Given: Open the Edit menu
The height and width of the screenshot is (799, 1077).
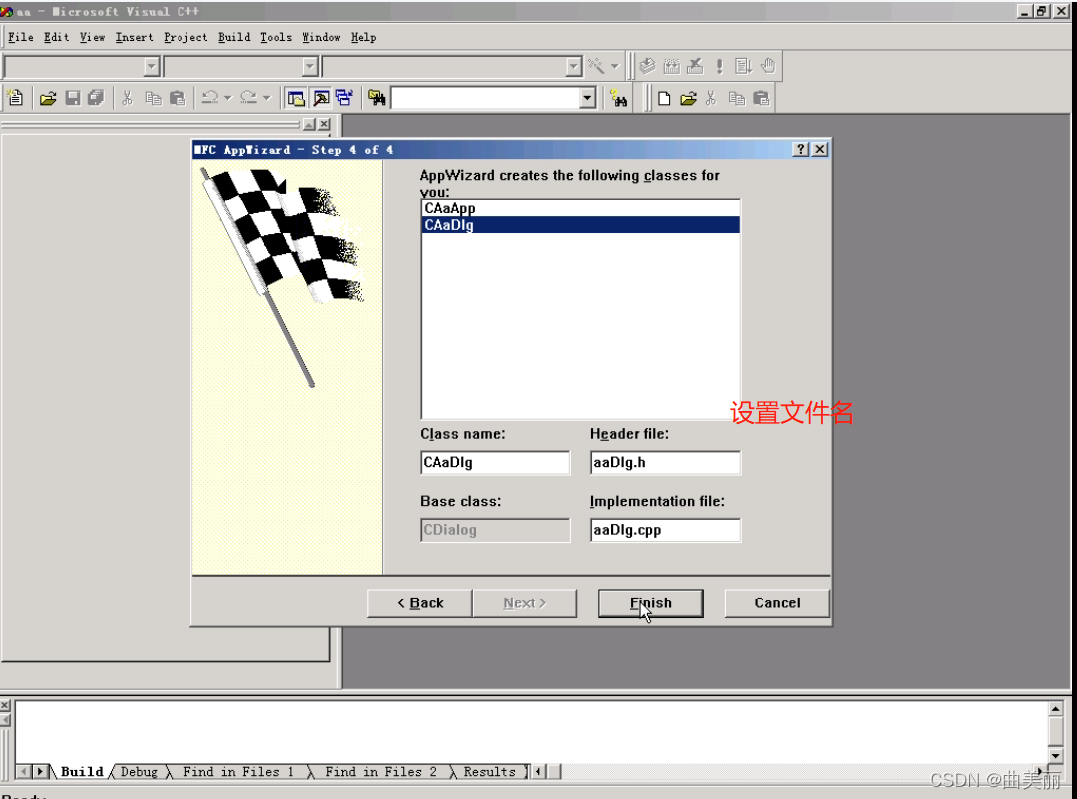Looking at the screenshot, I should point(56,37).
